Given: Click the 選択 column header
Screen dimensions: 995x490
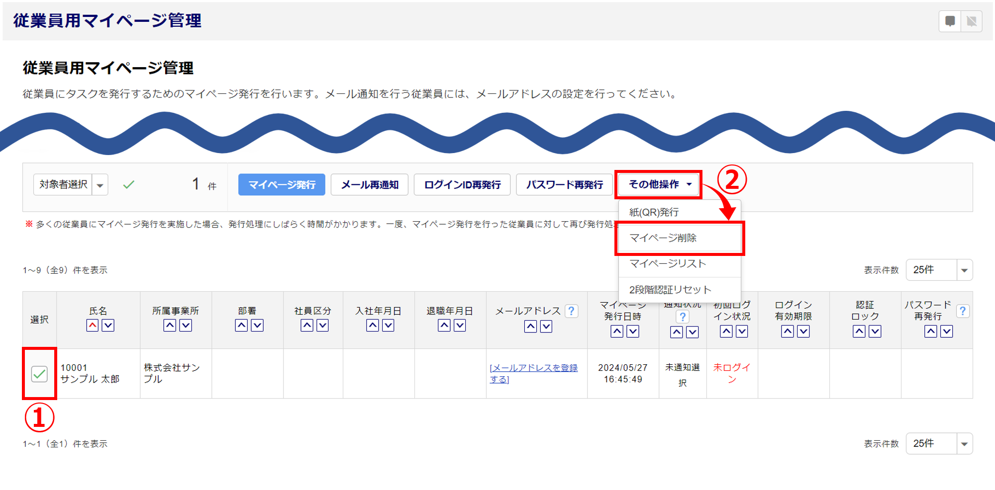Looking at the screenshot, I should (39, 320).
